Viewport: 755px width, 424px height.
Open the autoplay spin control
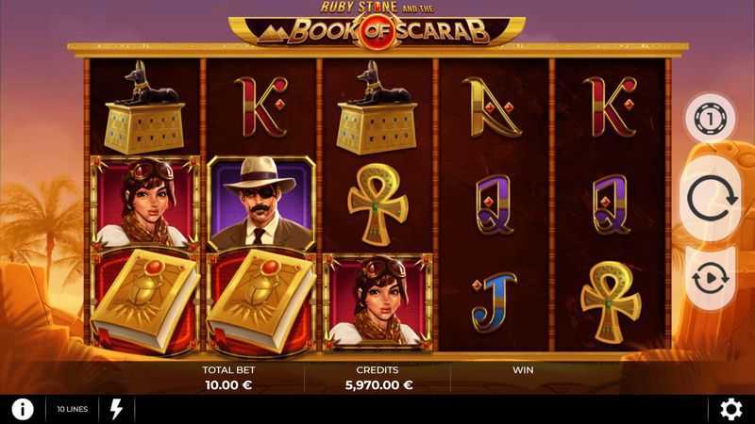(711, 278)
